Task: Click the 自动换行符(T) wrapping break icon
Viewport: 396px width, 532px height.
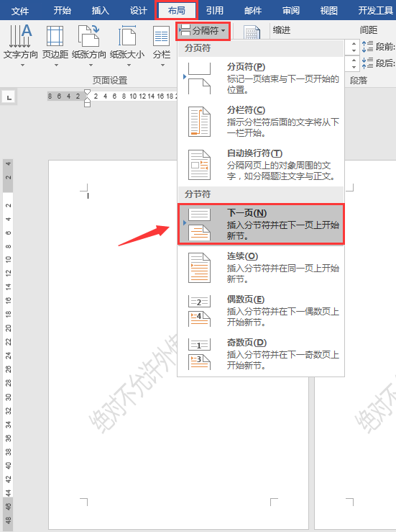Action: point(199,165)
